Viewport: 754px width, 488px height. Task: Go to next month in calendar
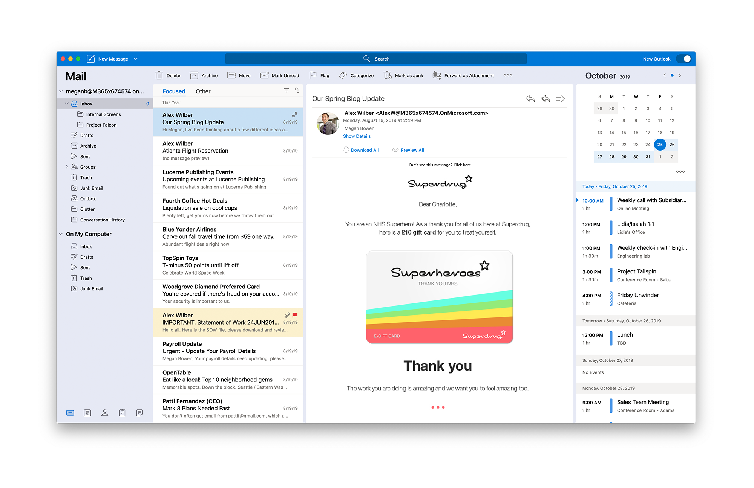[x=680, y=75]
